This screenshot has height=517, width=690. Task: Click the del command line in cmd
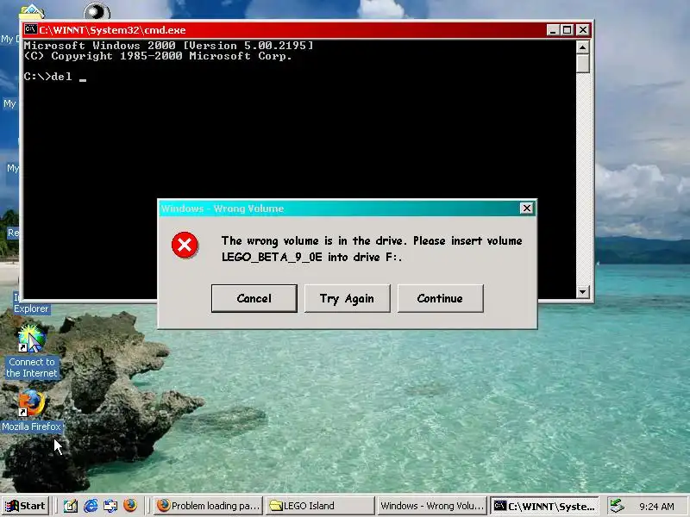click(x=55, y=77)
